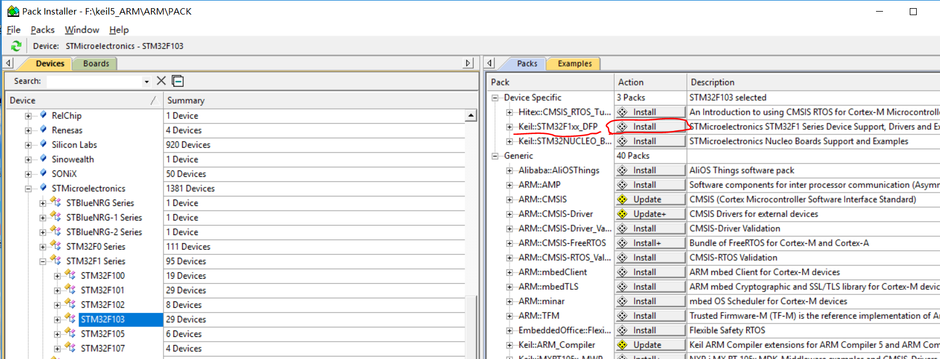Viewport: 940px width, 359px height.
Task: Click Update+ for ARM::CMSIS-Driver
Action: (x=650, y=214)
